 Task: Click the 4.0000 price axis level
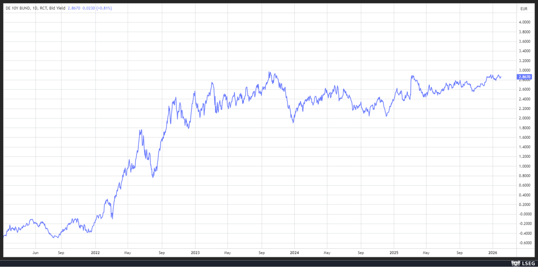(x=525, y=22)
